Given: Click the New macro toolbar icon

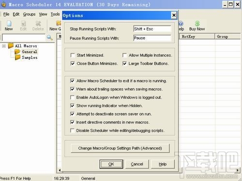Looking at the screenshot, I should pos(9,24).
